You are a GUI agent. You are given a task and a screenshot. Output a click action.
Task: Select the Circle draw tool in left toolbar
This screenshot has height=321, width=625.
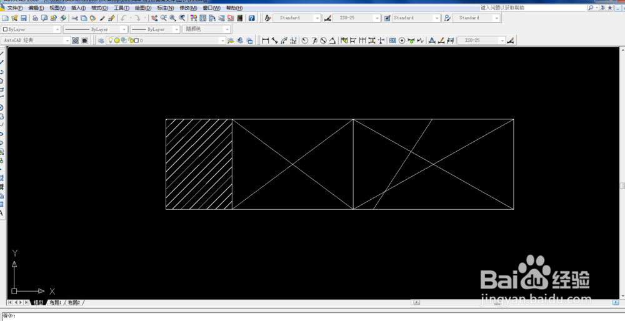[2, 107]
